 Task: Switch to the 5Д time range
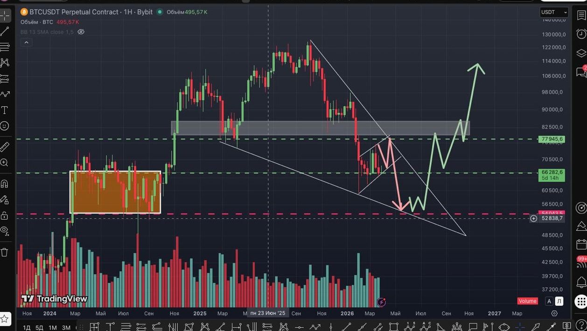(x=39, y=327)
